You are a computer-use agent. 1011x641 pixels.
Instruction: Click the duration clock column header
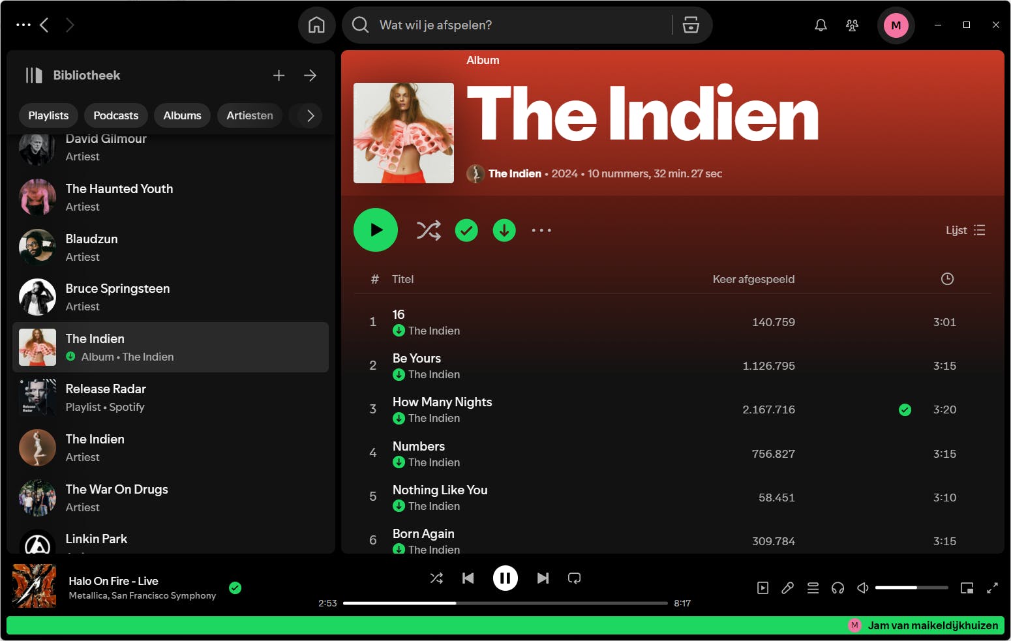(x=947, y=279)
